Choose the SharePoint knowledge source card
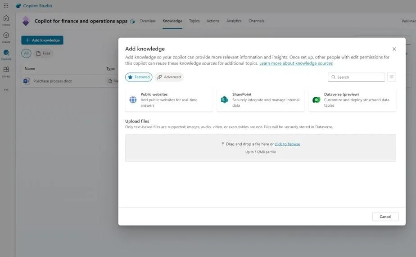Viewport: 416px width, 257px height. [x=261, y=100]
